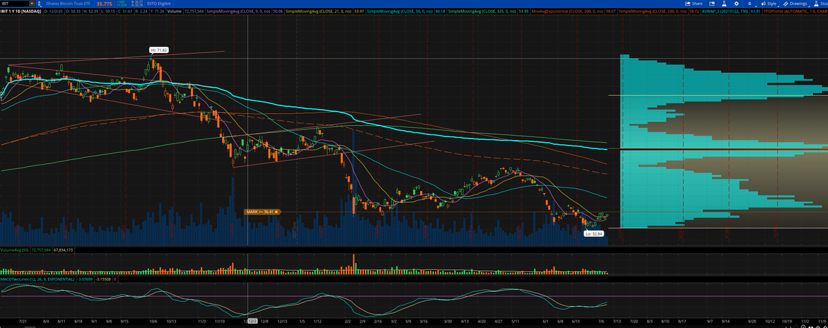The height and width of the screenshot is (328, 828).
Task: Click the 12/2 highlighted date on time axis
Action: tap(251, 321)
